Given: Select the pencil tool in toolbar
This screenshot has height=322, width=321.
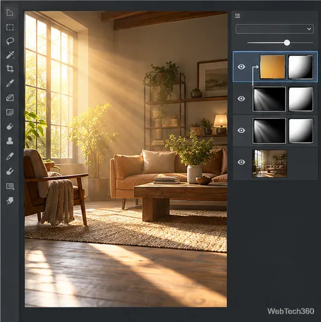Looking at the screenshot, I should [10, 156].
